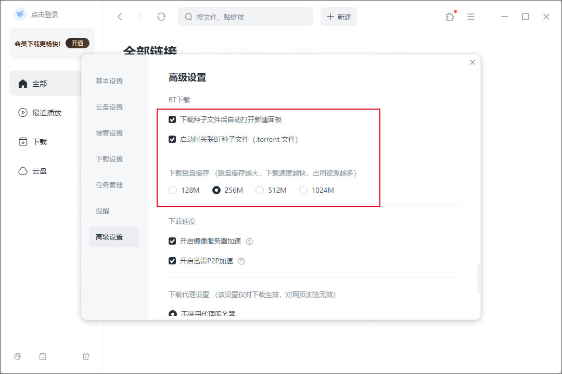Click the 搜文件、贴链接 search box
The height and width of the screenshot is (374, 562).
point(245,17)
